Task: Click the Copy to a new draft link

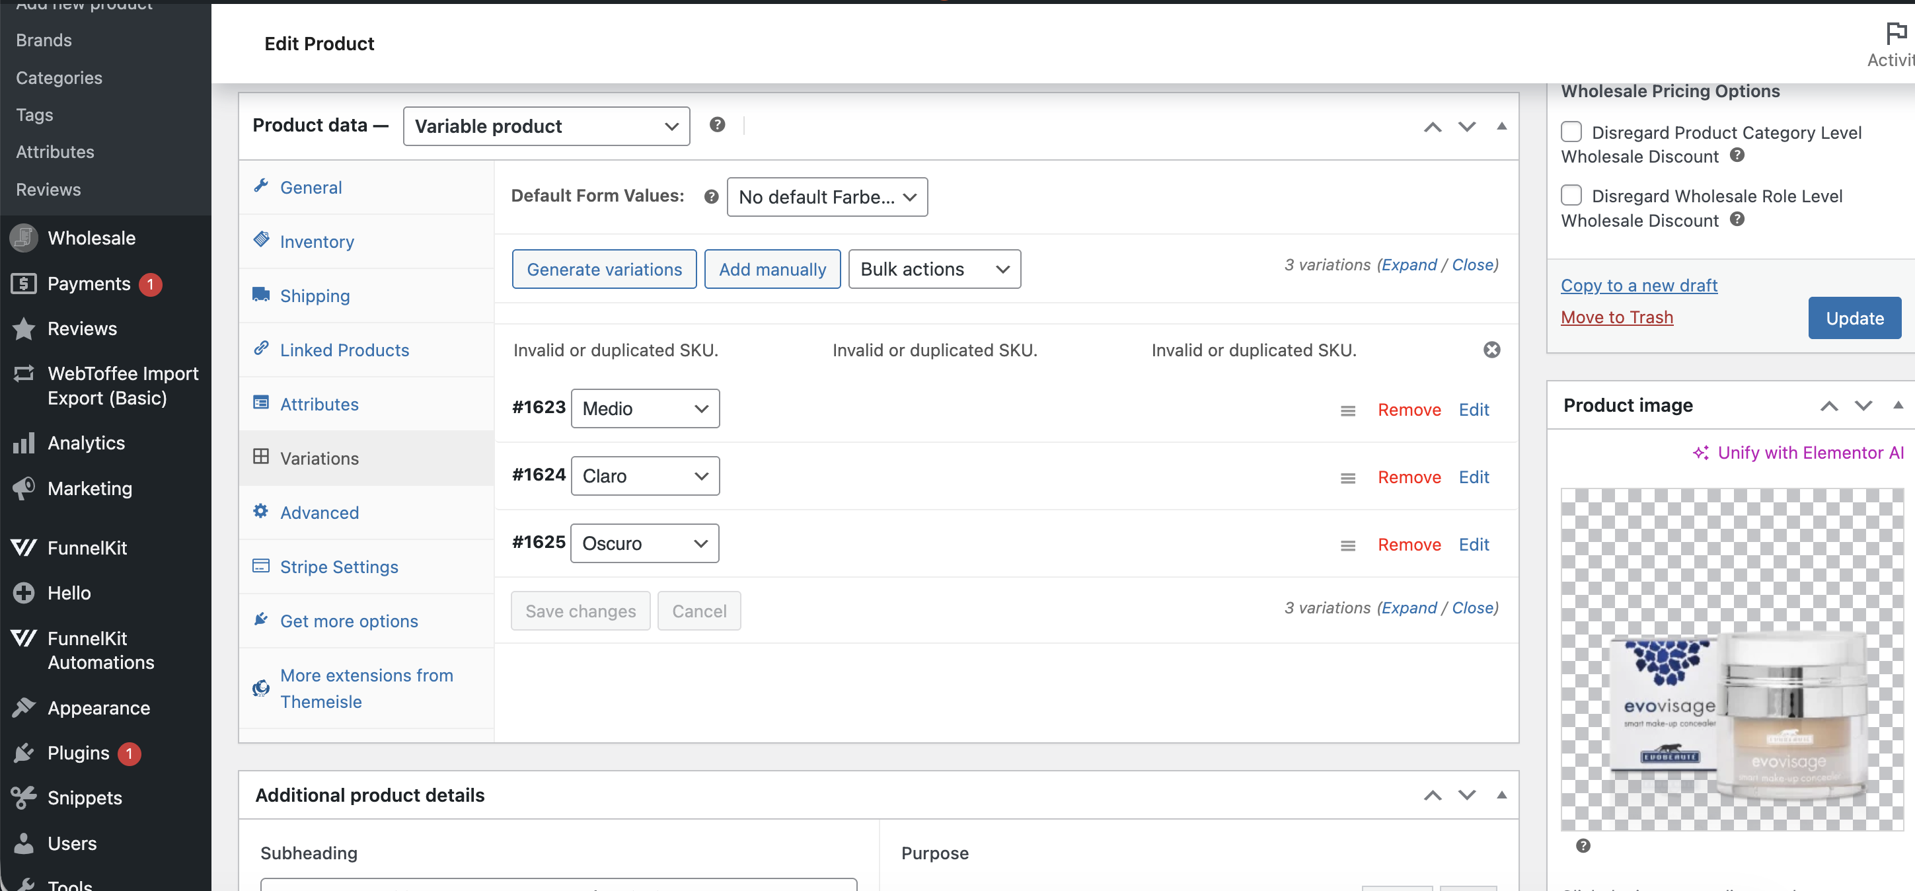Action: click(x=1639, y=286)
